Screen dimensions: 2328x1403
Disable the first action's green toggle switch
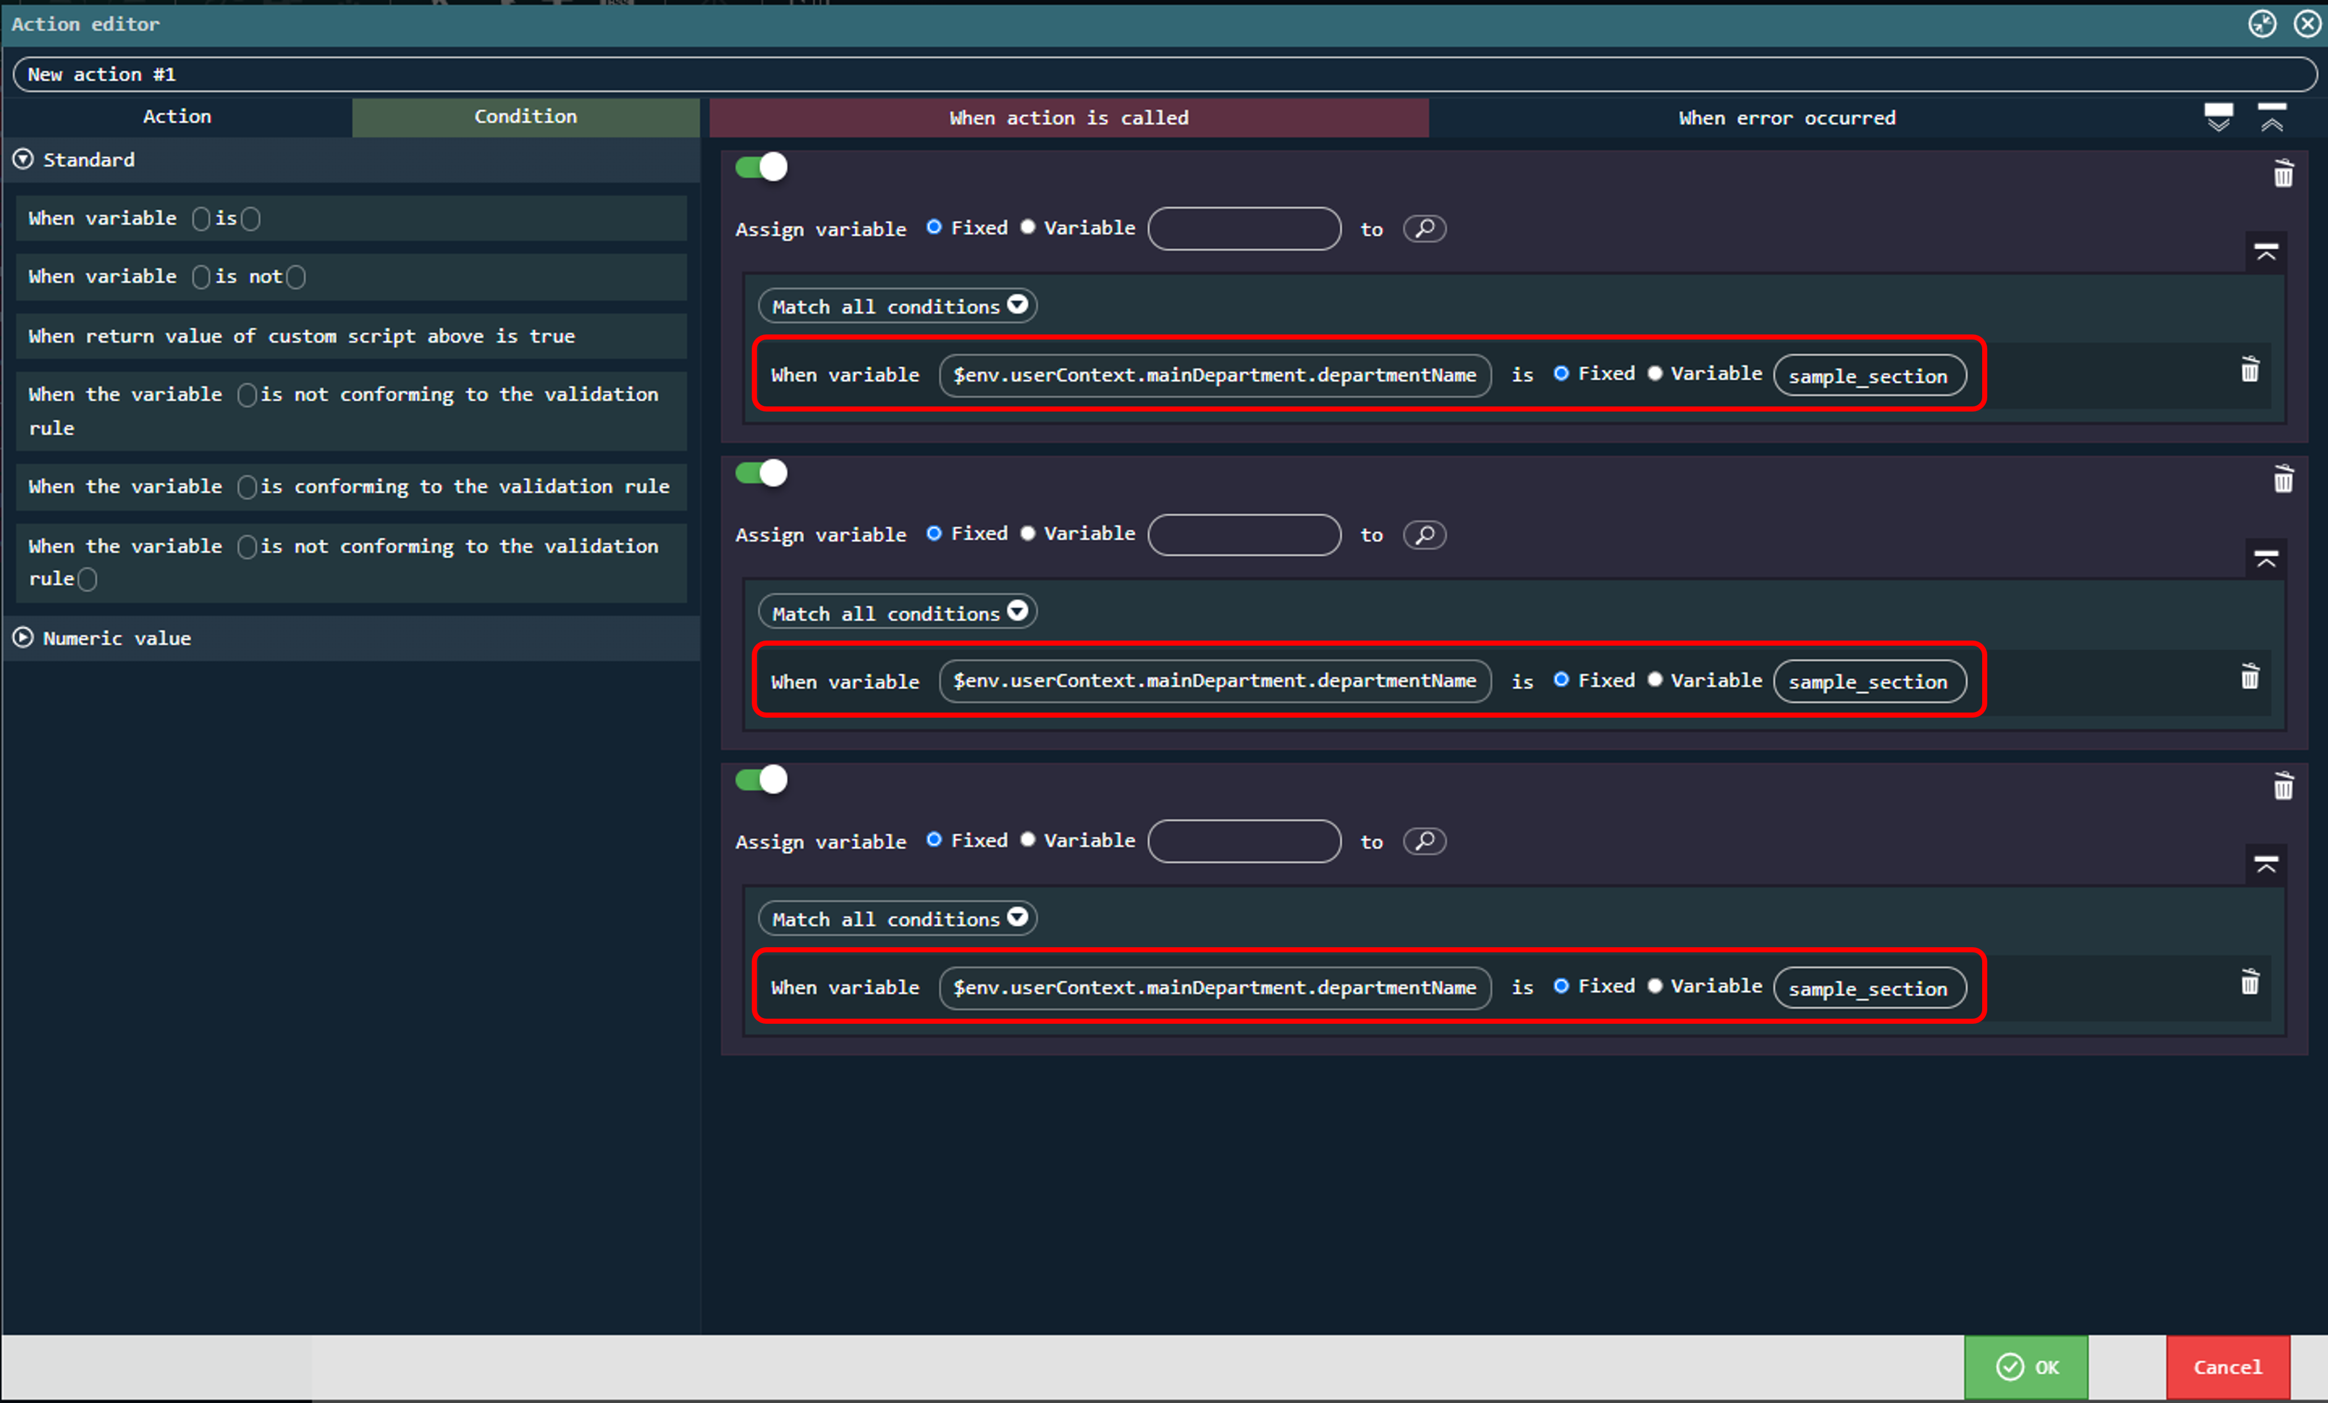click(x=760, y=167)
